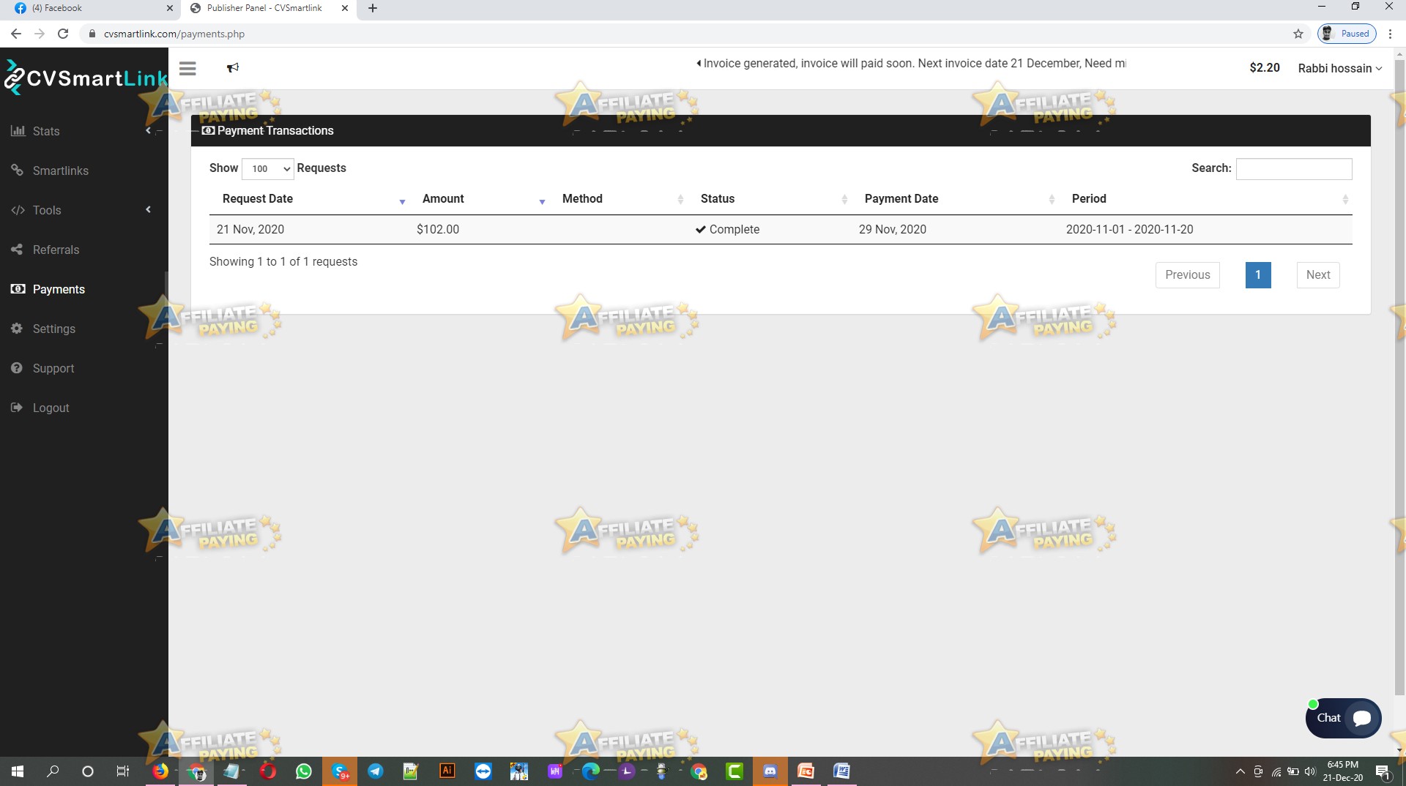This screenshot has width=1406, height=786.
Task: Click the Previous pagination button
Action: pyautogui.click(x=1188, y=275)
